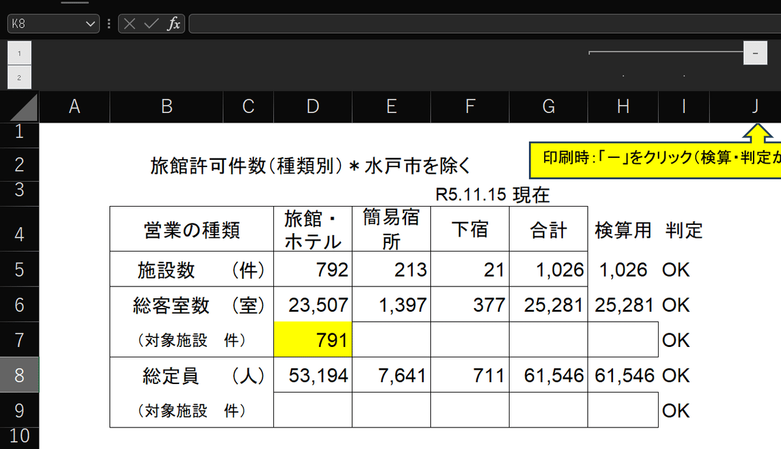Select cell with value 213
This screenshot has height=449, width=781.
click(391, 269)
